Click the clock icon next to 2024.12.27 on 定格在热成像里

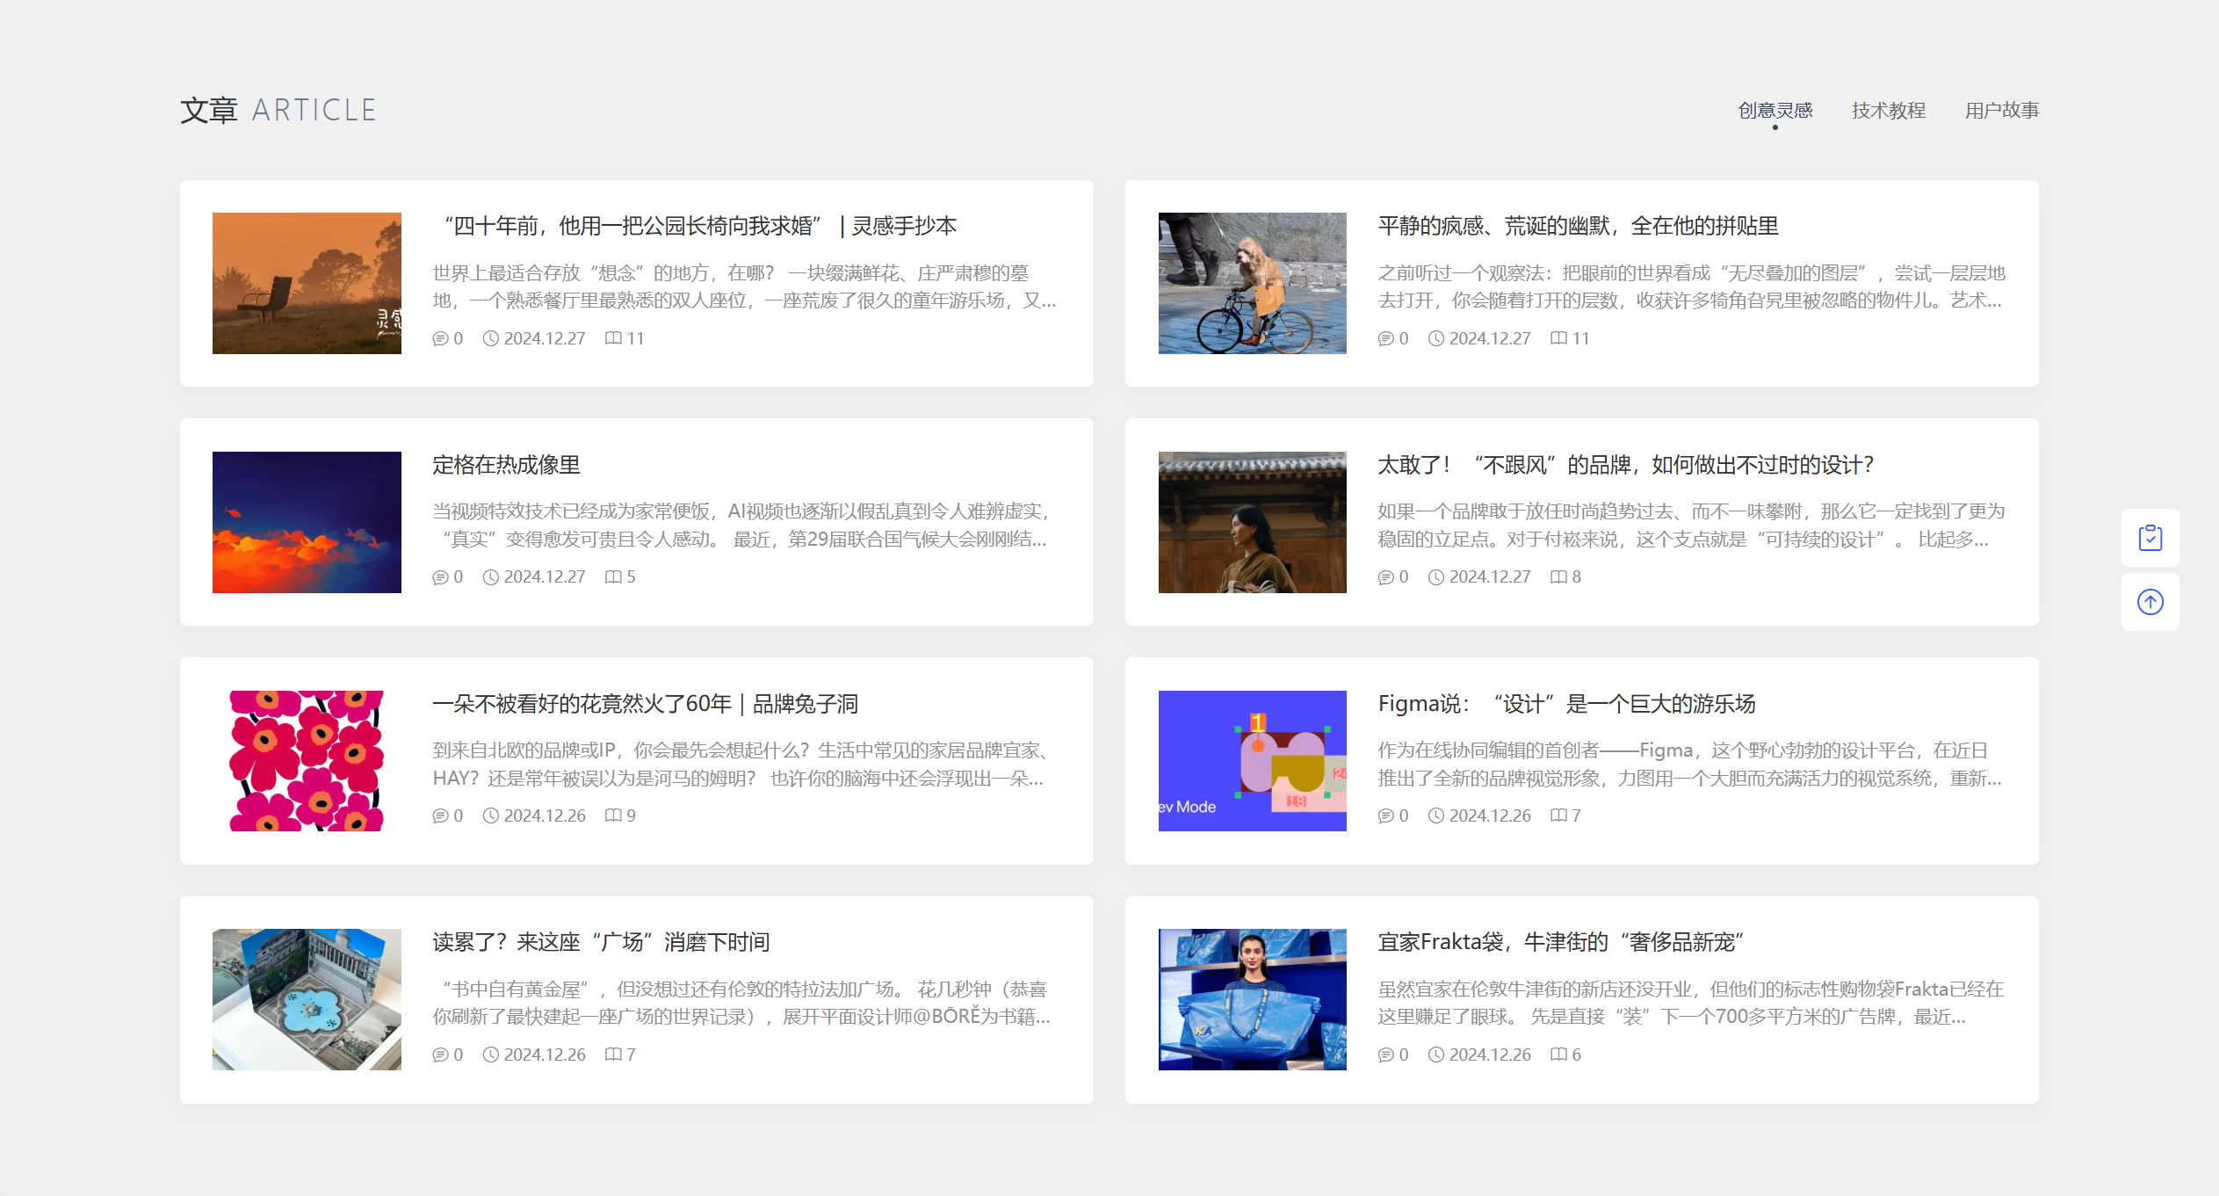coord(489,577)
